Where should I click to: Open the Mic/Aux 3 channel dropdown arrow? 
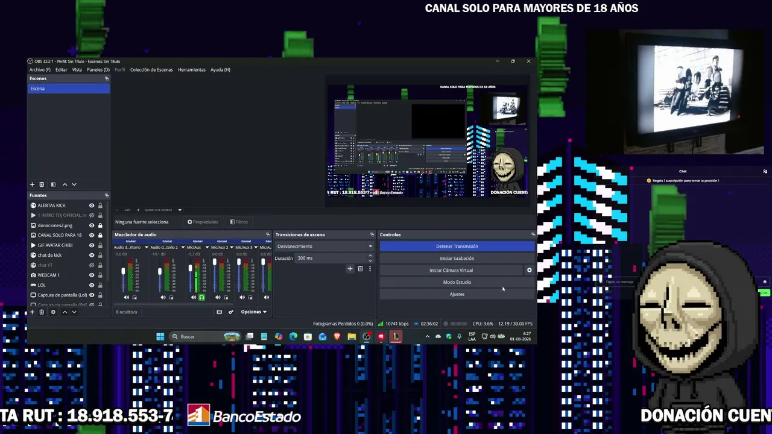tap(255, 247)
